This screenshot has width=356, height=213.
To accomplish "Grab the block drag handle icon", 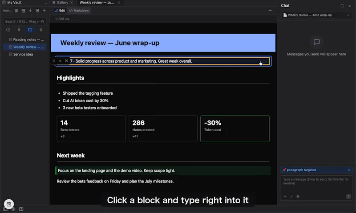I will (53, 61).
